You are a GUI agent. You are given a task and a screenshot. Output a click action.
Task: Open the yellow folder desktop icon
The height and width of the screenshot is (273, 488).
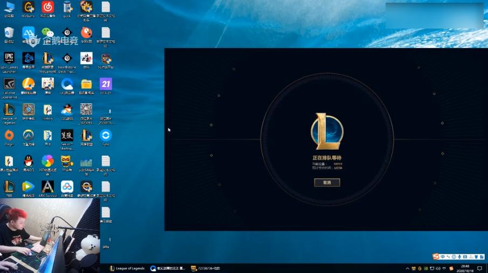pyautogui.click(x=86, y=86)
